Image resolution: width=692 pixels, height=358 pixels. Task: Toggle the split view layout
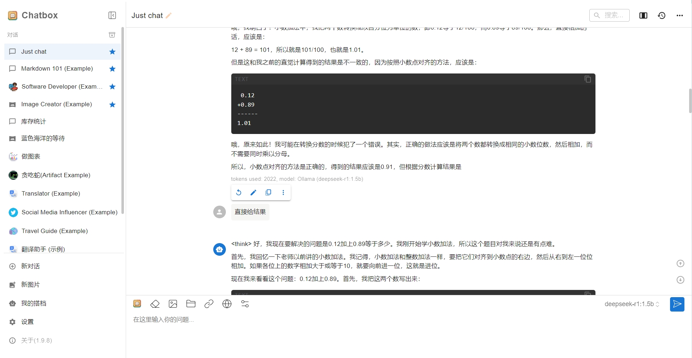tap(643, 15)
